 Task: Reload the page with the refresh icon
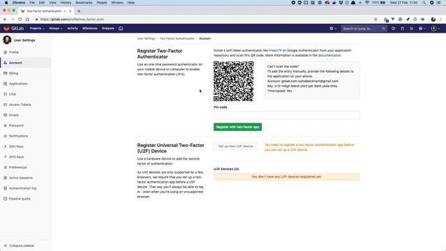pyautogui.click(x=20, y=20)
